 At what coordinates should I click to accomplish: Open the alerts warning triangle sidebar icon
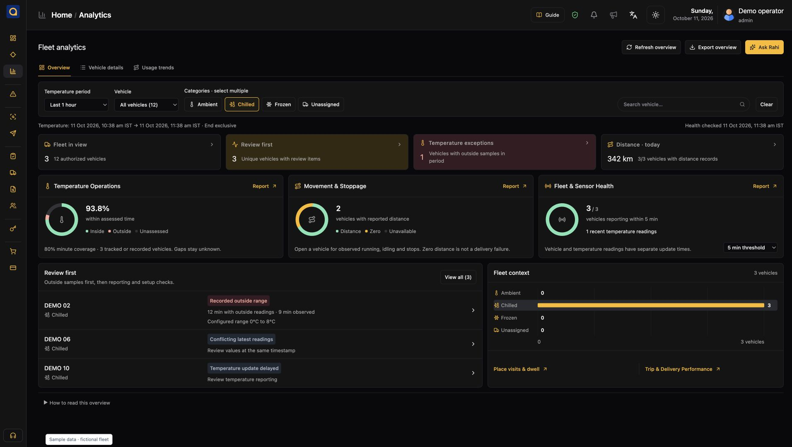click(13, 94)
